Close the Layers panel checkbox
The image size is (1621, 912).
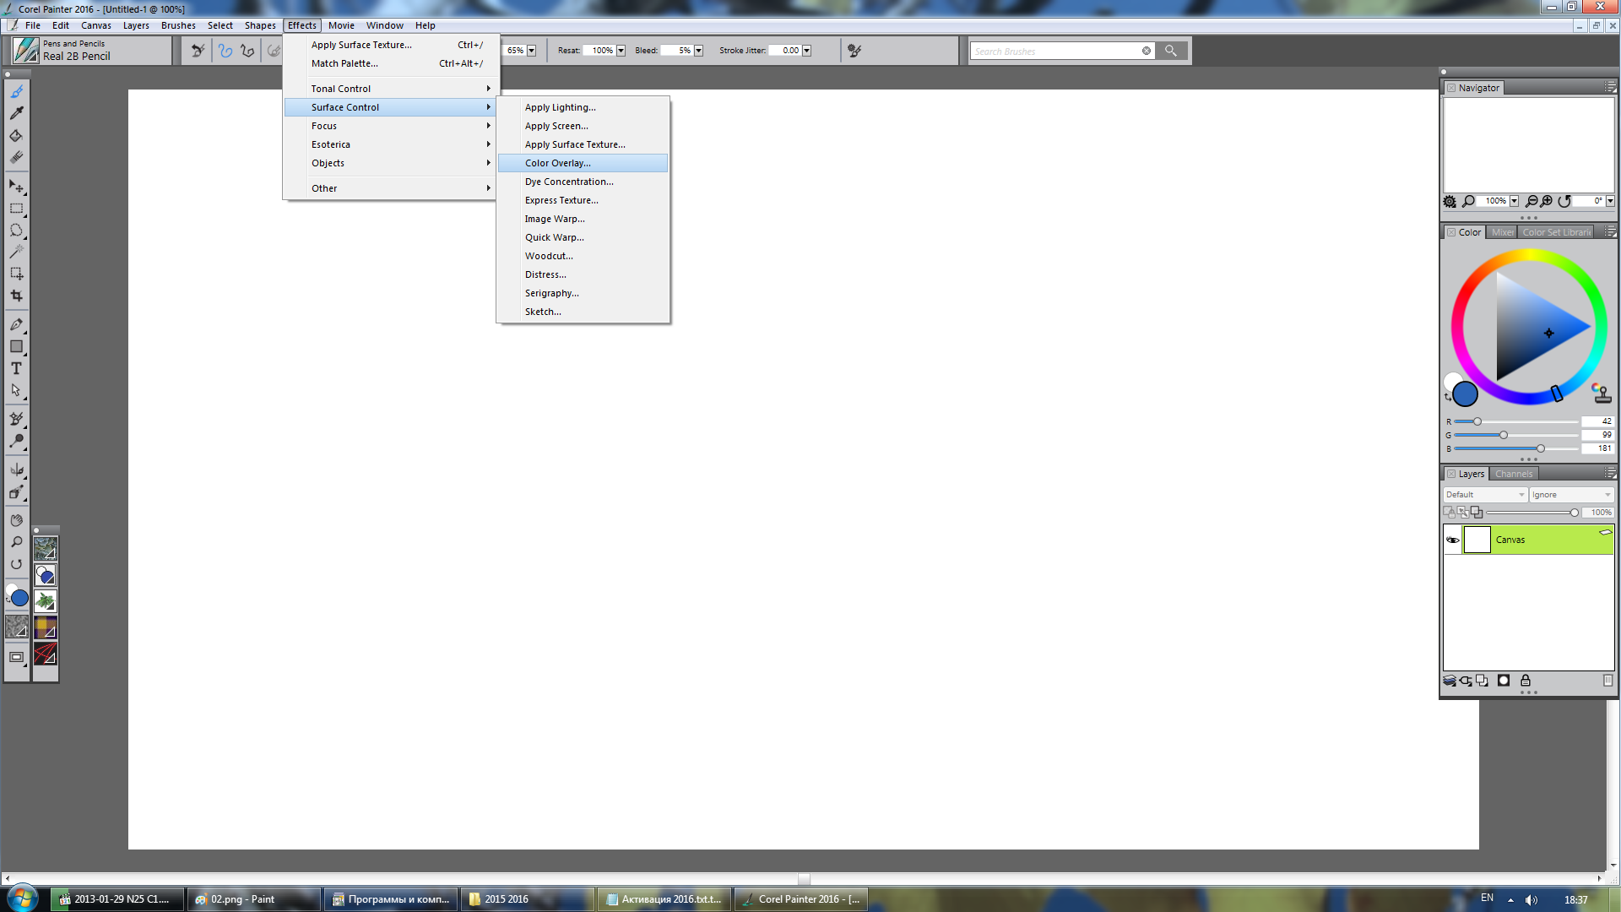(1451, 474)
